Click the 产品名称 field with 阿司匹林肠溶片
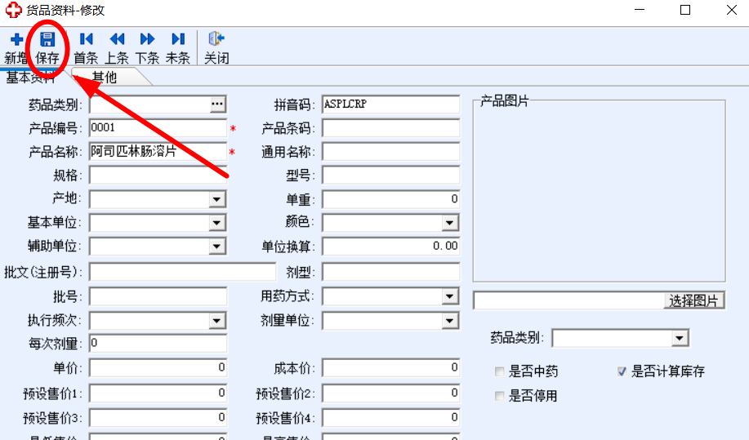749x440 pixels. (x=158, y=152)
